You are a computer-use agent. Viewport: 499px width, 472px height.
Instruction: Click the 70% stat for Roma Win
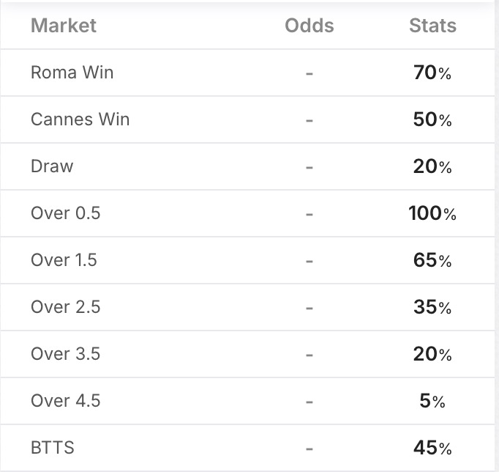click(432, 73)
